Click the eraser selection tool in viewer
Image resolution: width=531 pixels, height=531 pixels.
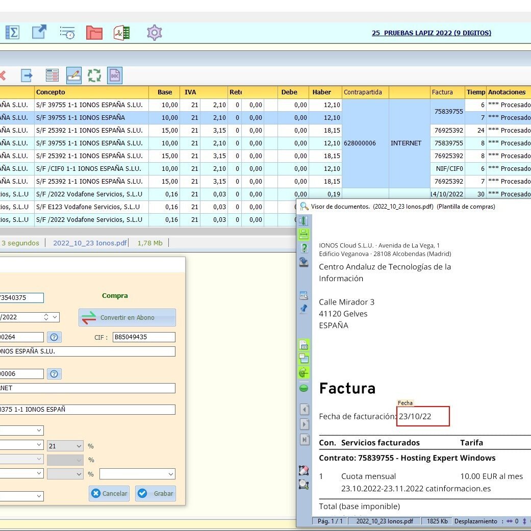304,470
